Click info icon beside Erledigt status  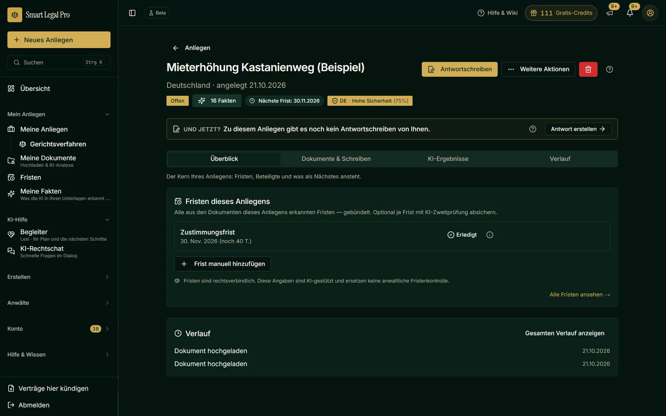[490, 235]
